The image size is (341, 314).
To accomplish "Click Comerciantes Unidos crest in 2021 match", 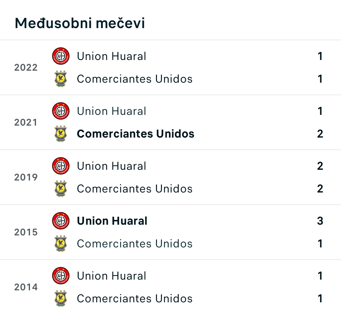I will click(61, 133).
